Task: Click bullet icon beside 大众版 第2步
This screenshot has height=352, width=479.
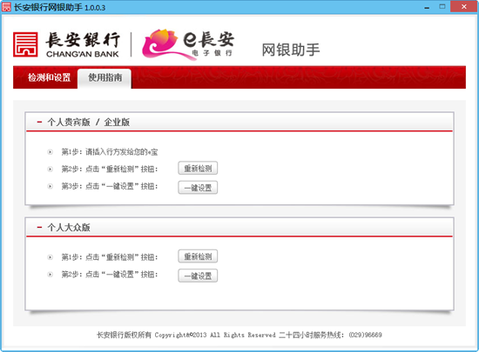Action: coord(51,275)
